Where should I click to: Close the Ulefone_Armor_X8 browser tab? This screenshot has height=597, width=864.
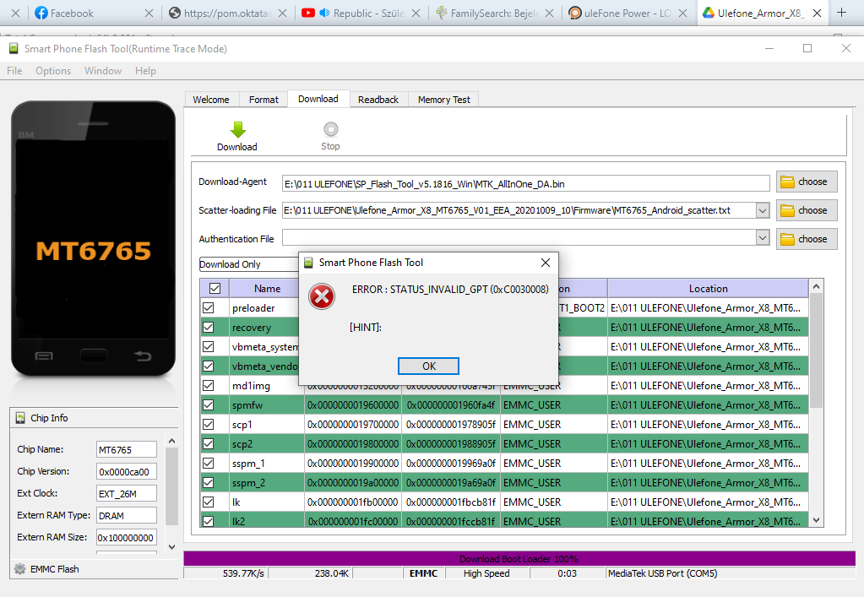point(818,13)
